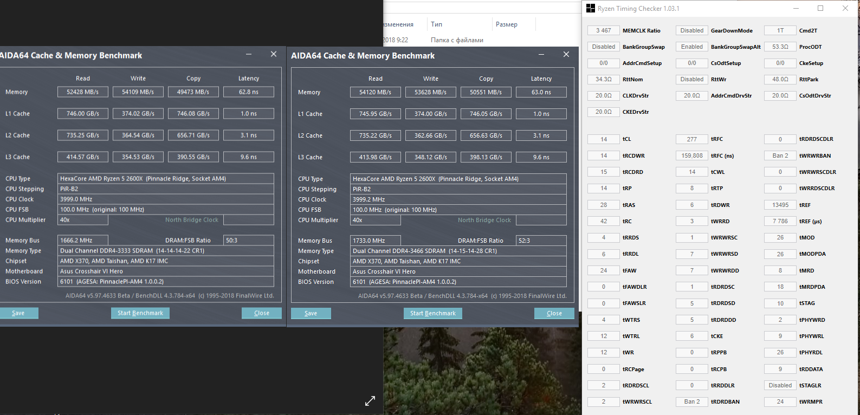Sort files by the Размер column header
This screenshot has width=860, height=415.
coord(507,24)
